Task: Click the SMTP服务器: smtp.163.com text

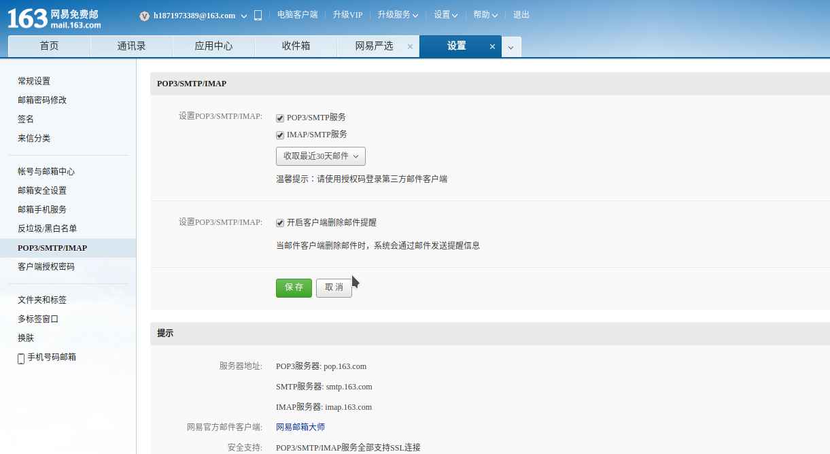Action: click(x=324, y=387)
